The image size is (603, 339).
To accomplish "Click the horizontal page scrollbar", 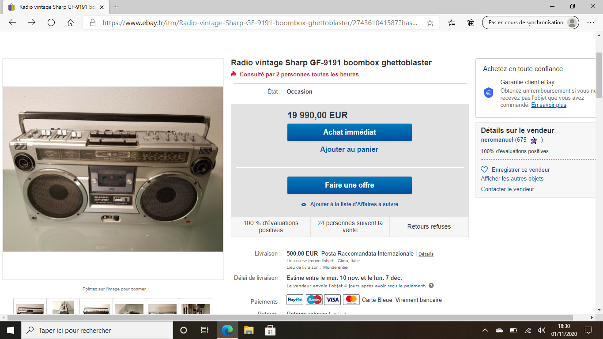I will [x=290, y=317].
